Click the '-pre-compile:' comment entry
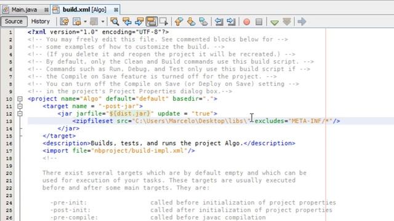 tap(74, 217)
